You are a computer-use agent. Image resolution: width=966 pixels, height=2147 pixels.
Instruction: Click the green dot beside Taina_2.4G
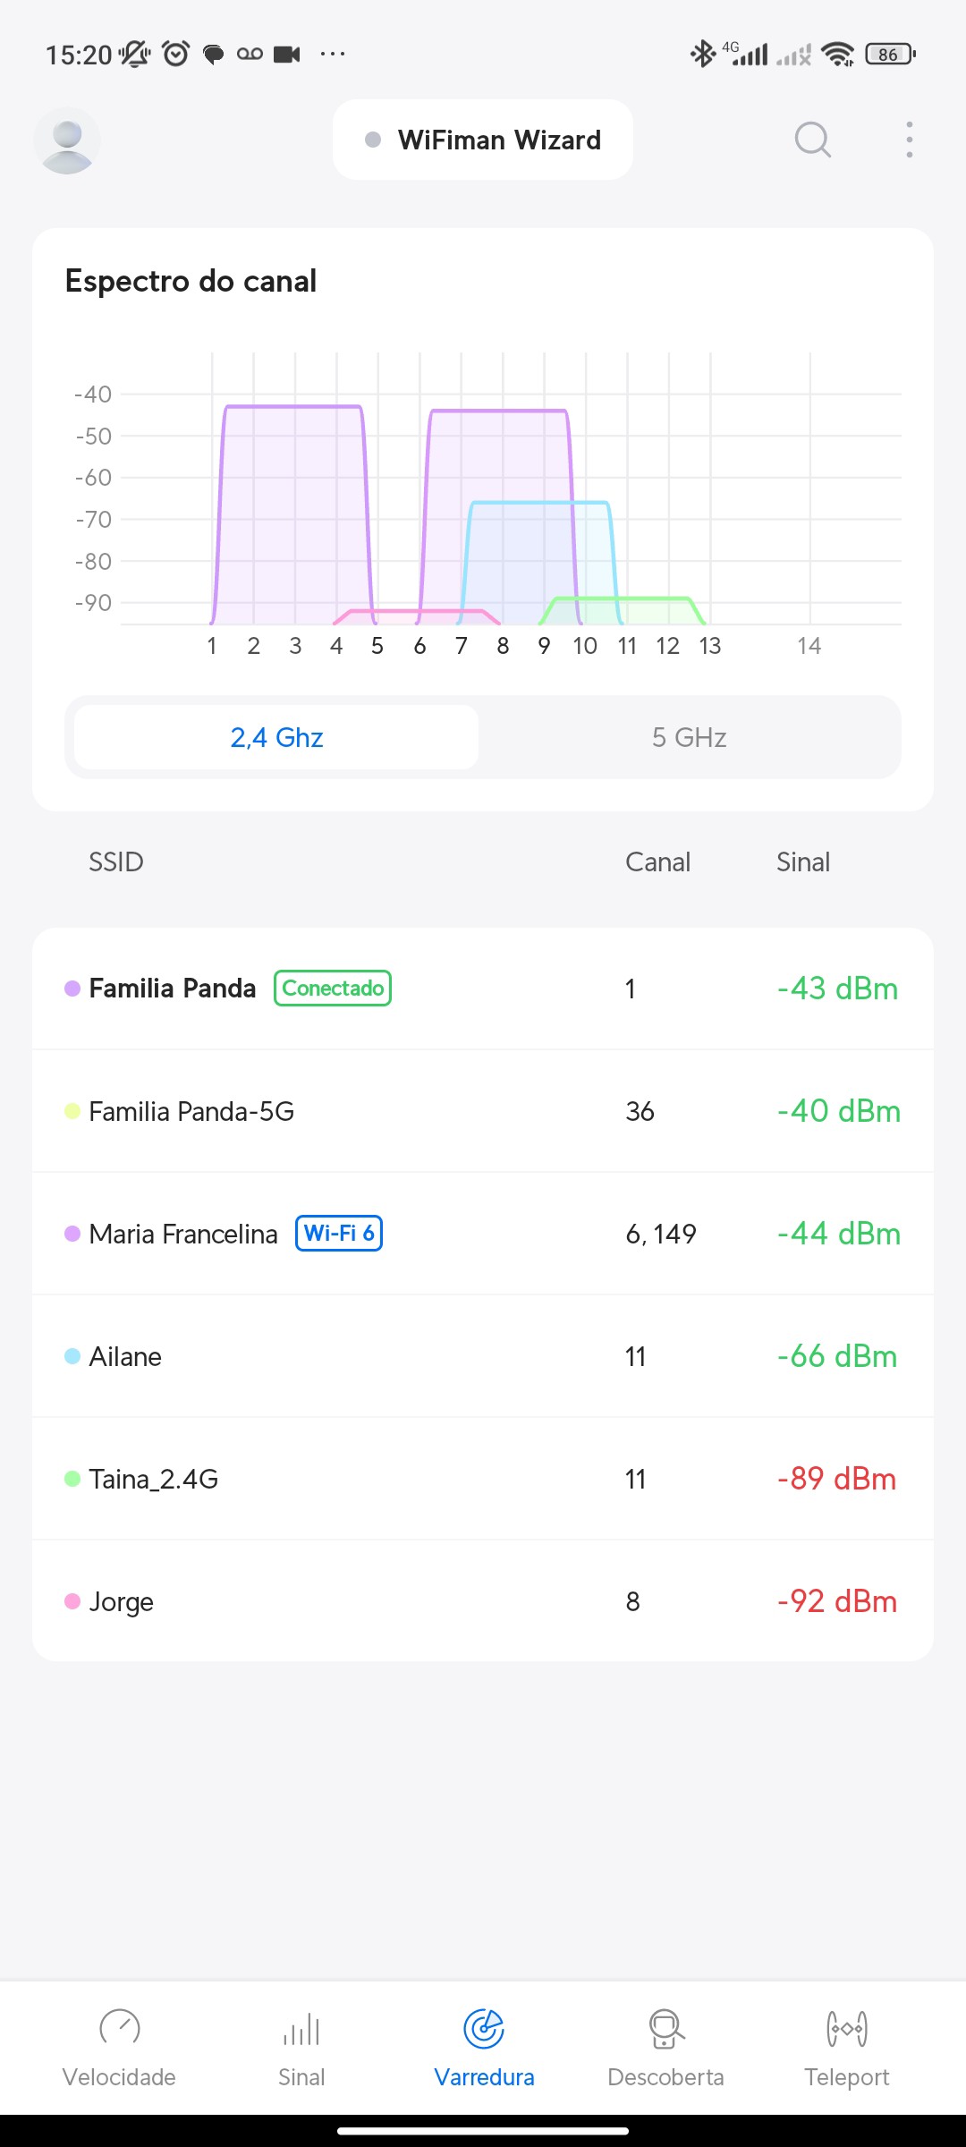pyautogui.click(x=72, y=1479)
